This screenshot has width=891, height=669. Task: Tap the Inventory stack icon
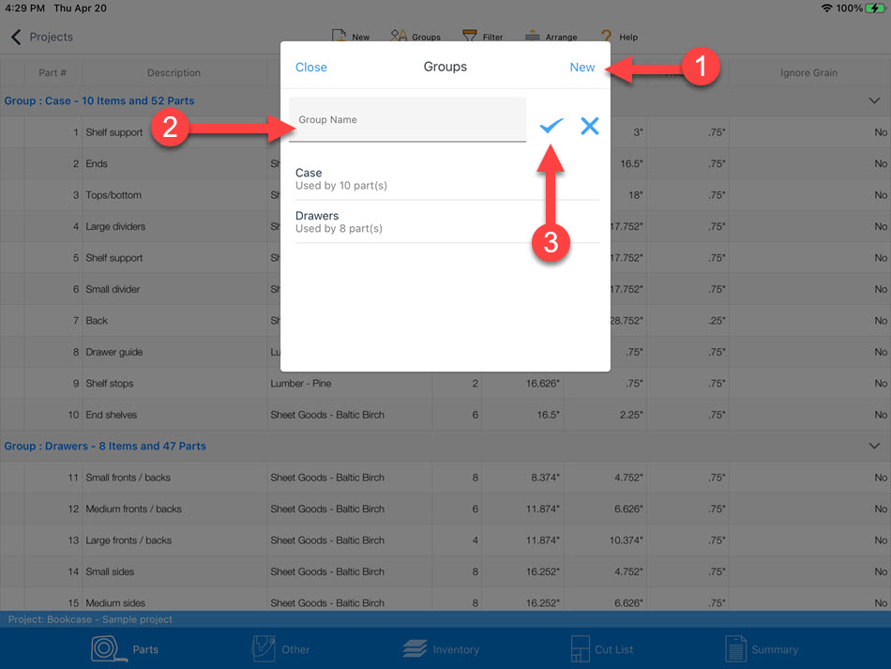415,648
